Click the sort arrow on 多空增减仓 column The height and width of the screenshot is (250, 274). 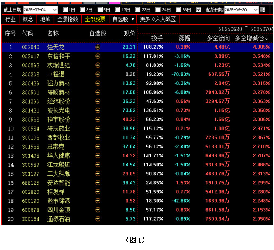click(267, 38)
